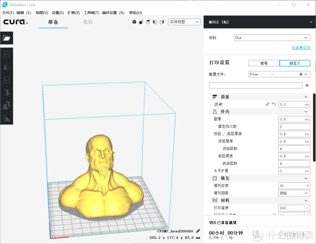Click the 壁厚 value field
This screenshot has height=244, width=316.
pyautogui.click(x=294, y=119)
